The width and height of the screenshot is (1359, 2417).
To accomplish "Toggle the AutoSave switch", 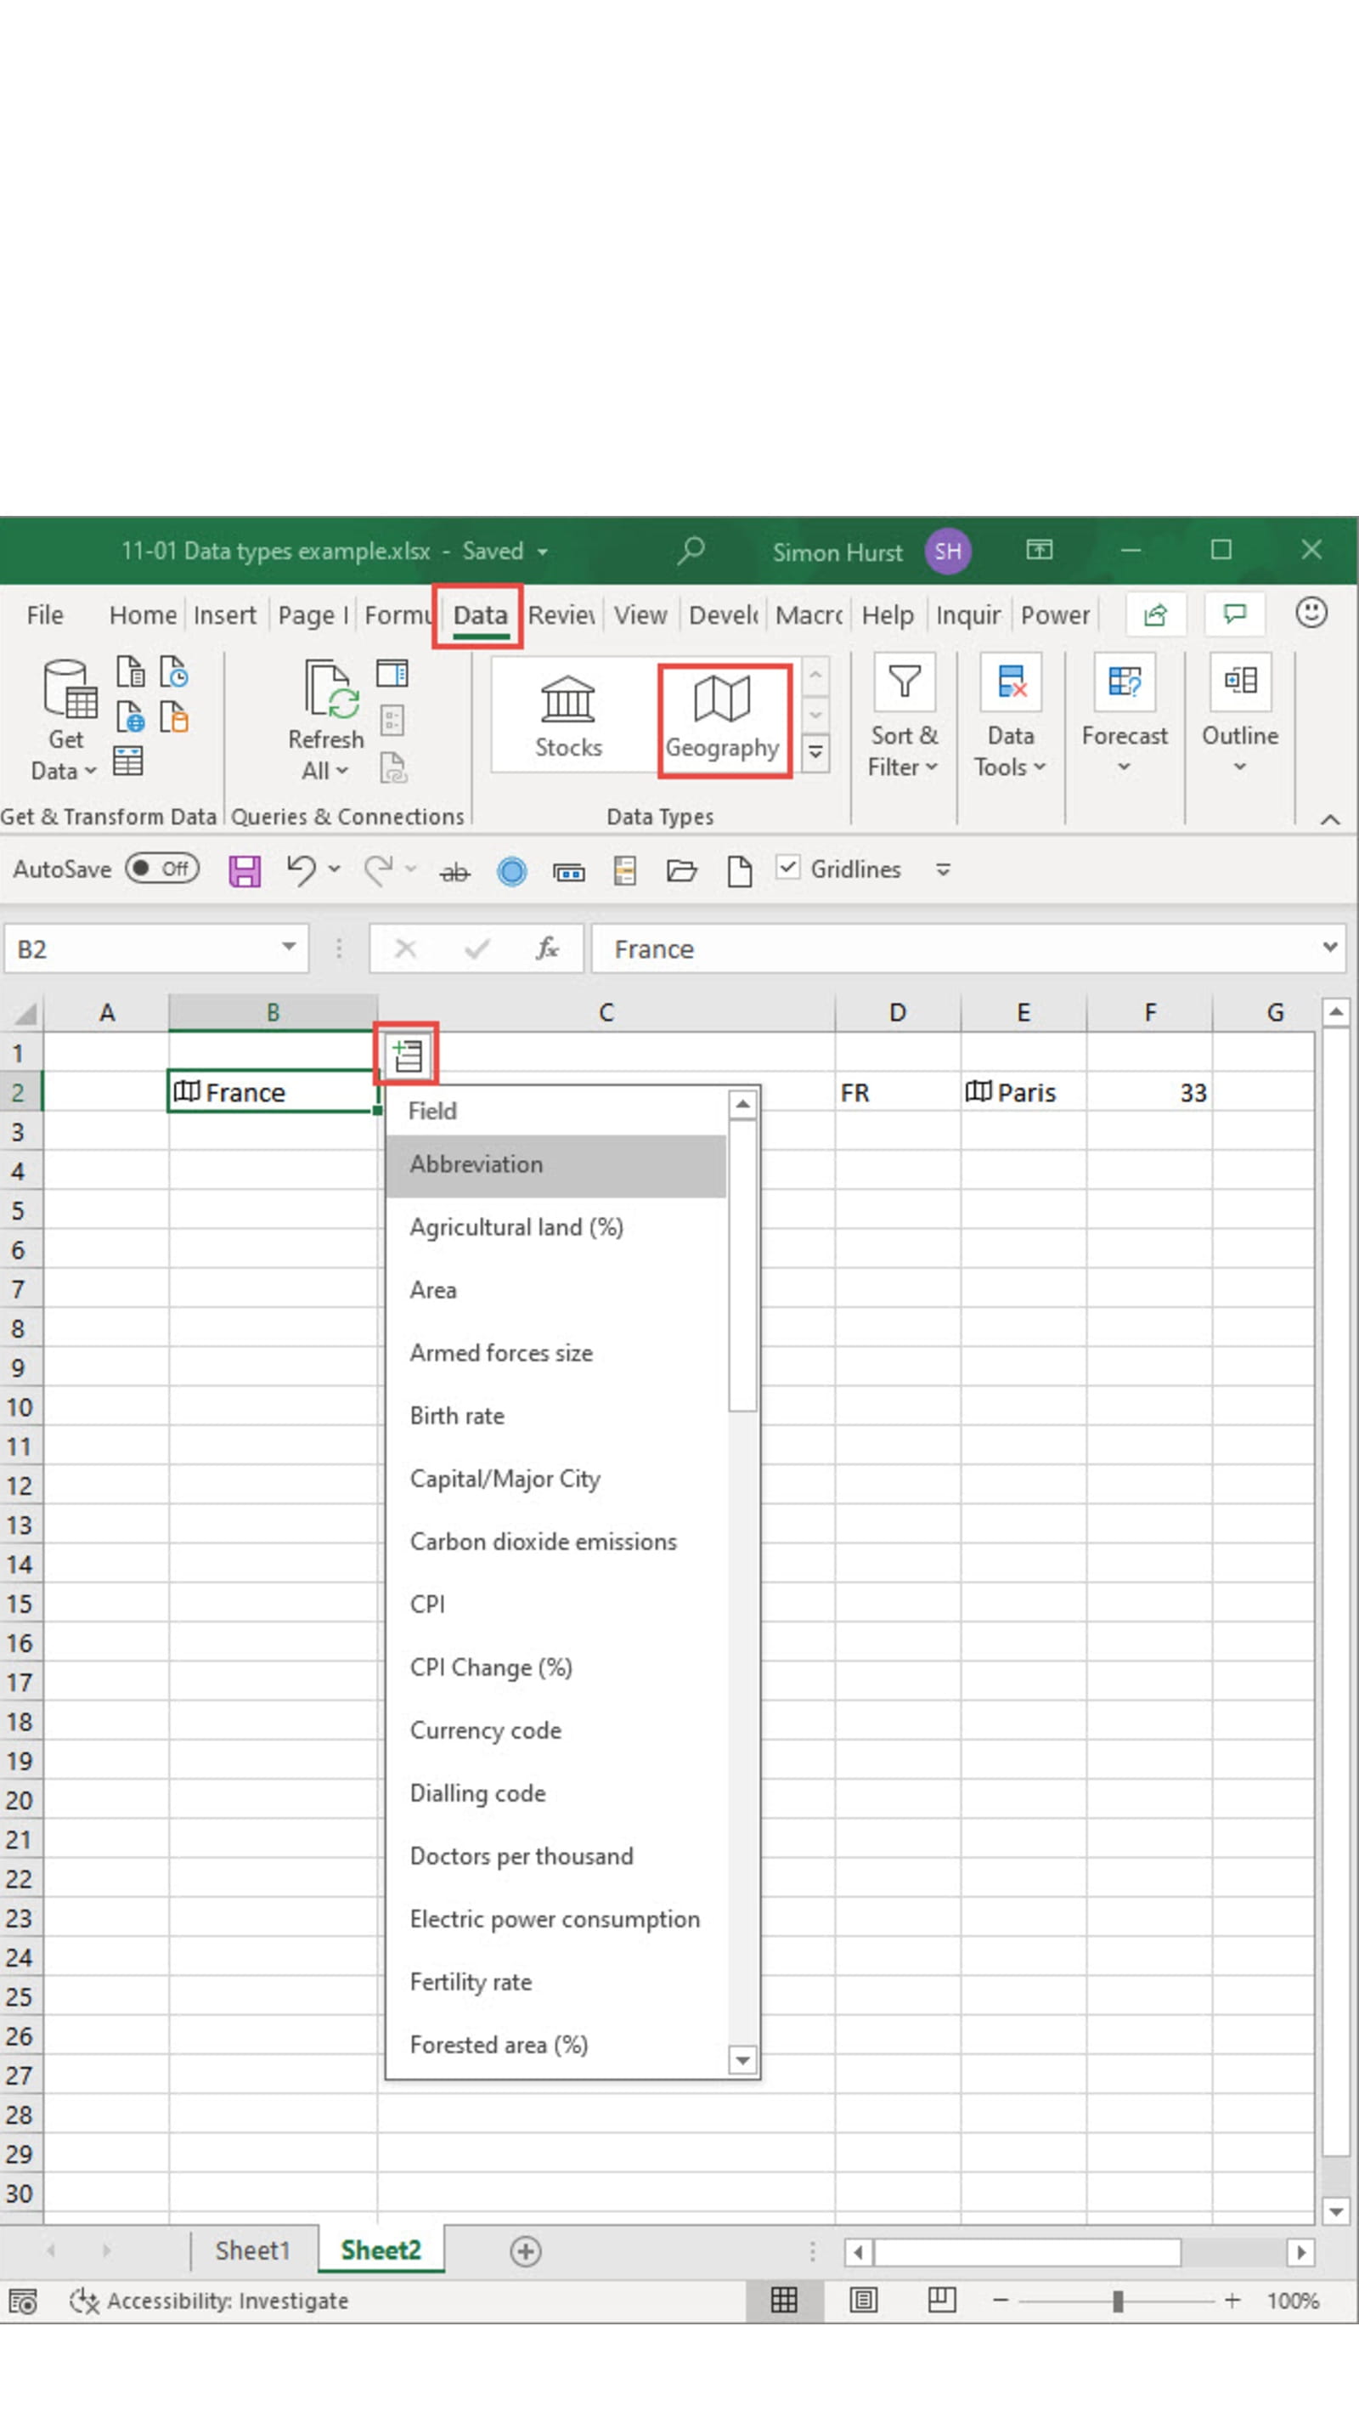I will click(162, 869).
